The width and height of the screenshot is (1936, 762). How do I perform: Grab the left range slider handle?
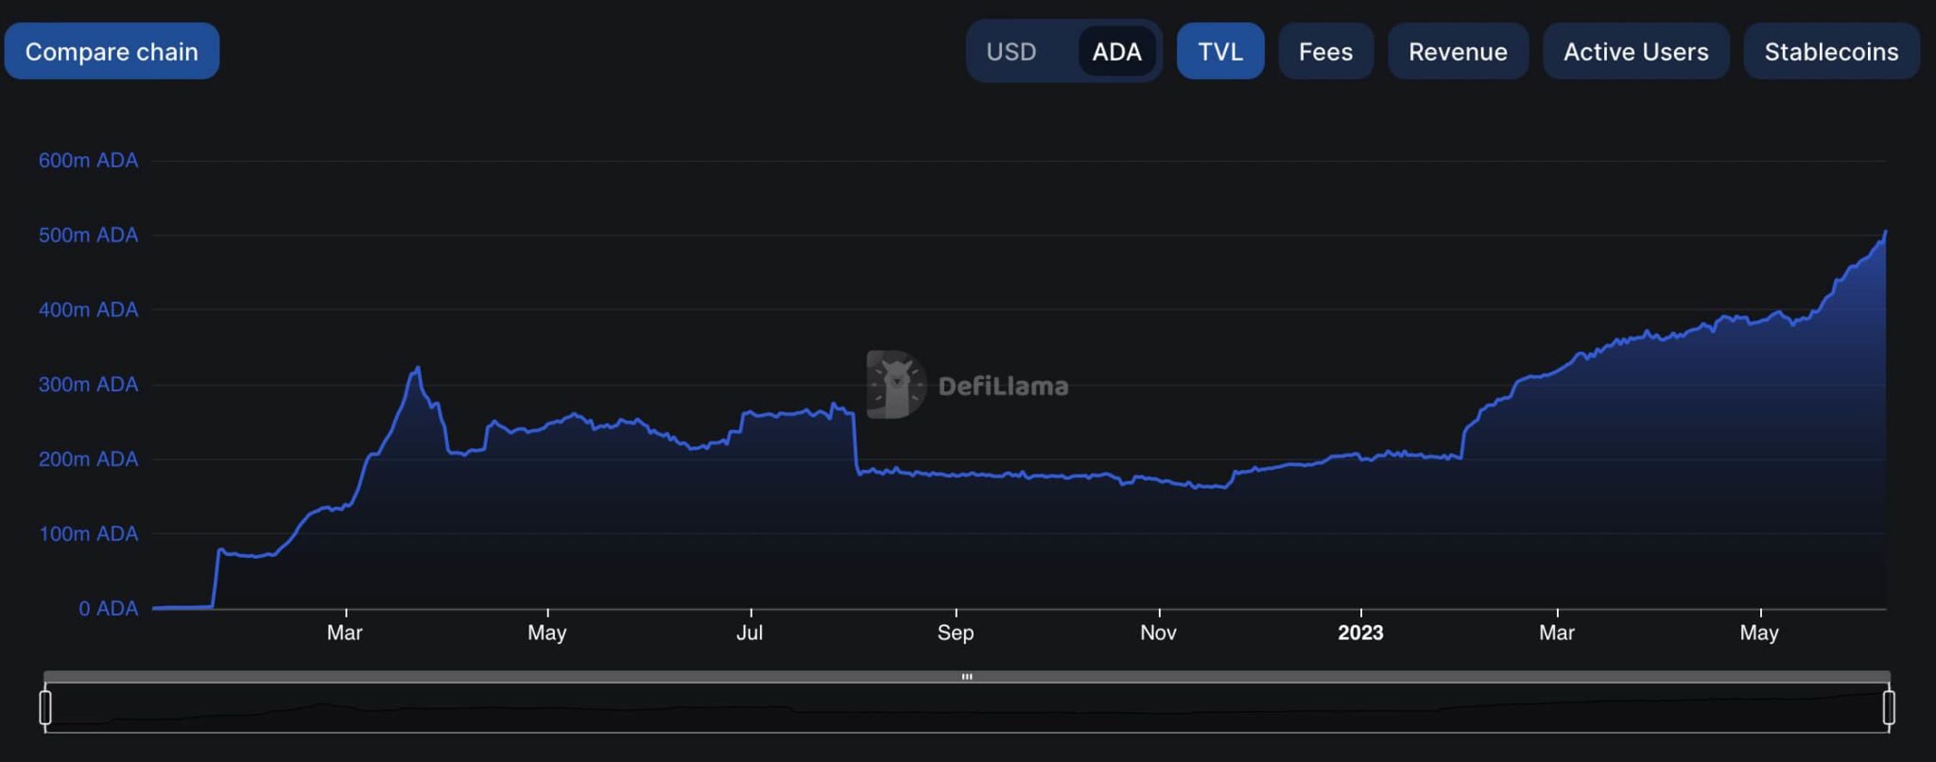tap(45, 707)
